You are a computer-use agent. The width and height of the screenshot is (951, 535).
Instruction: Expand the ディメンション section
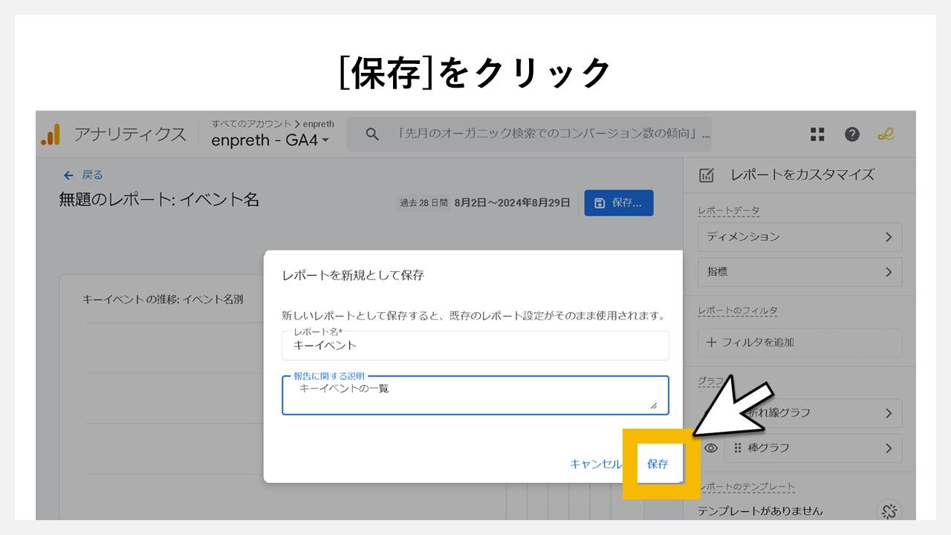(799, 236)
